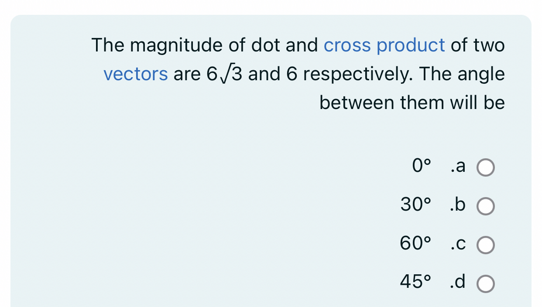Click the '.d' label beside its radio
Screen dimensions: 542x307
tap(457, 283)
